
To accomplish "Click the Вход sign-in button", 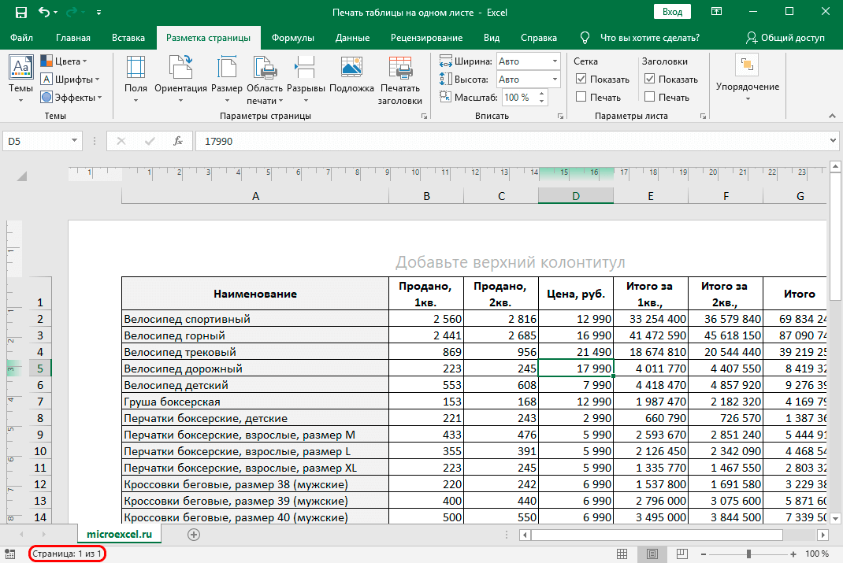I will click(x=672, y=13).
